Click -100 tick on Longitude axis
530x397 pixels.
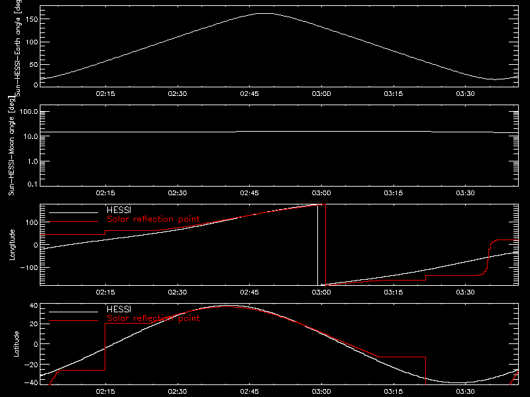[x=29, y=267]
